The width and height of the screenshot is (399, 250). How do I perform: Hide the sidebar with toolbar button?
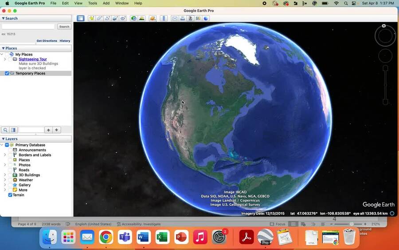80,18
